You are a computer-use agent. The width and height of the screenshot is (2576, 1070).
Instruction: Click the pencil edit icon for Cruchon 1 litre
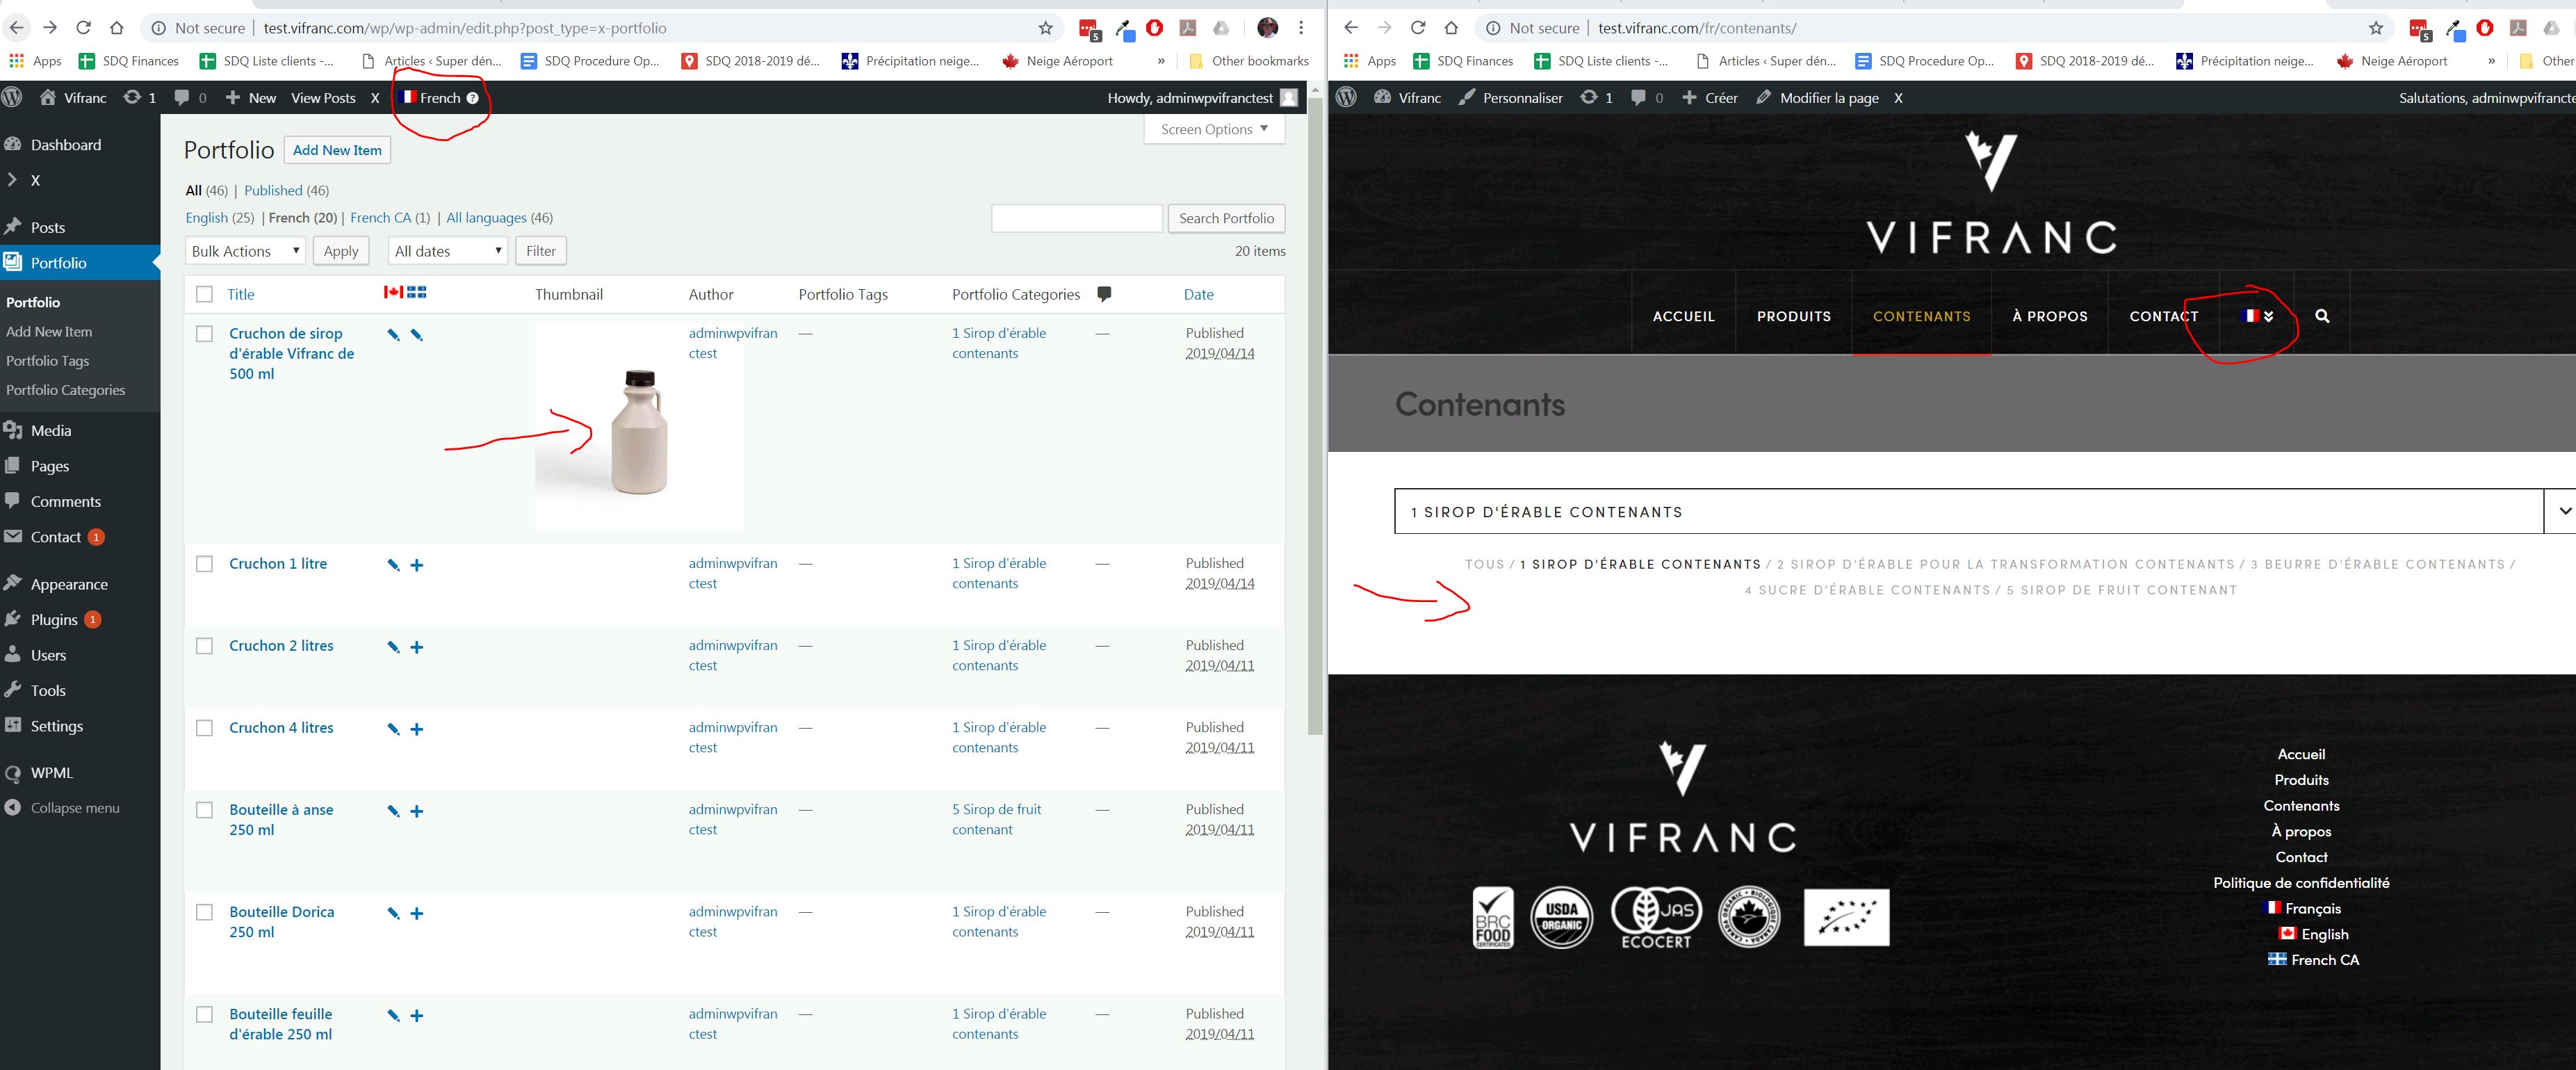coord(394,565)
